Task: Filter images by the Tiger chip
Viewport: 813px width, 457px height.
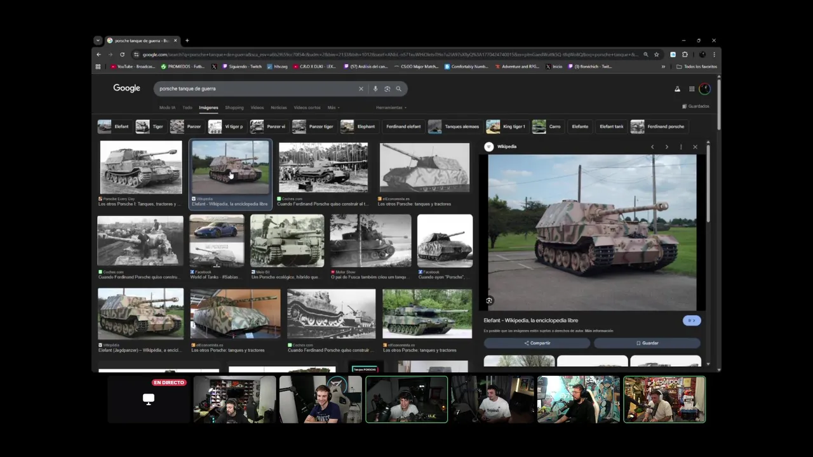Action: [x=151, y=126]
